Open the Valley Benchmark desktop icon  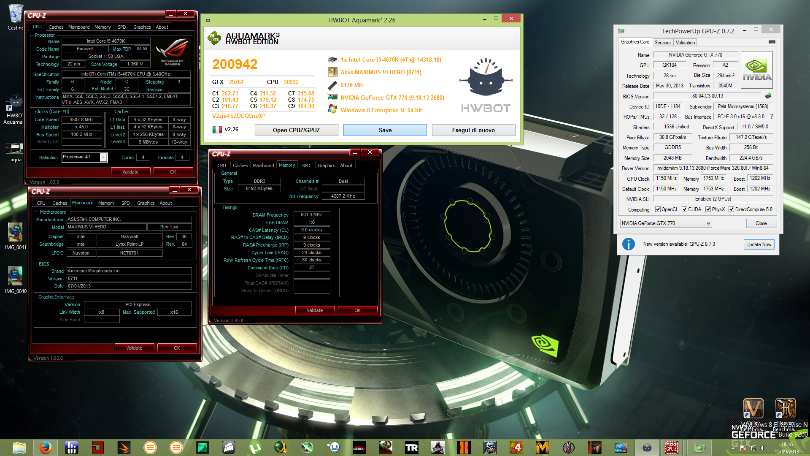tap(753, 415)
